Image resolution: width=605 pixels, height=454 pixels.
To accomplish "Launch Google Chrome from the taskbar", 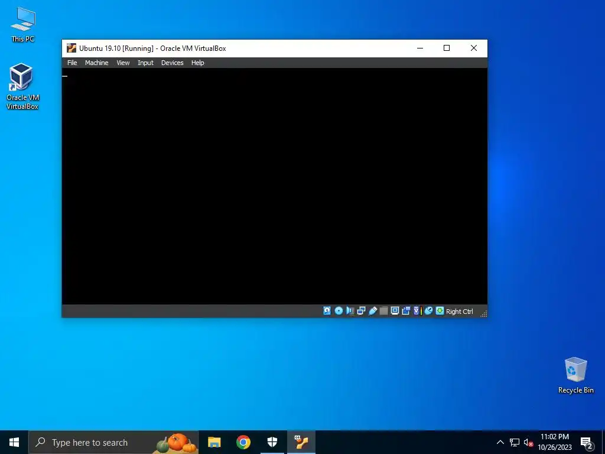I will click(x=243, y=442).
